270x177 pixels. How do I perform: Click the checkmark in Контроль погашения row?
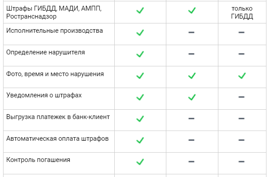[x=140, y=162]
